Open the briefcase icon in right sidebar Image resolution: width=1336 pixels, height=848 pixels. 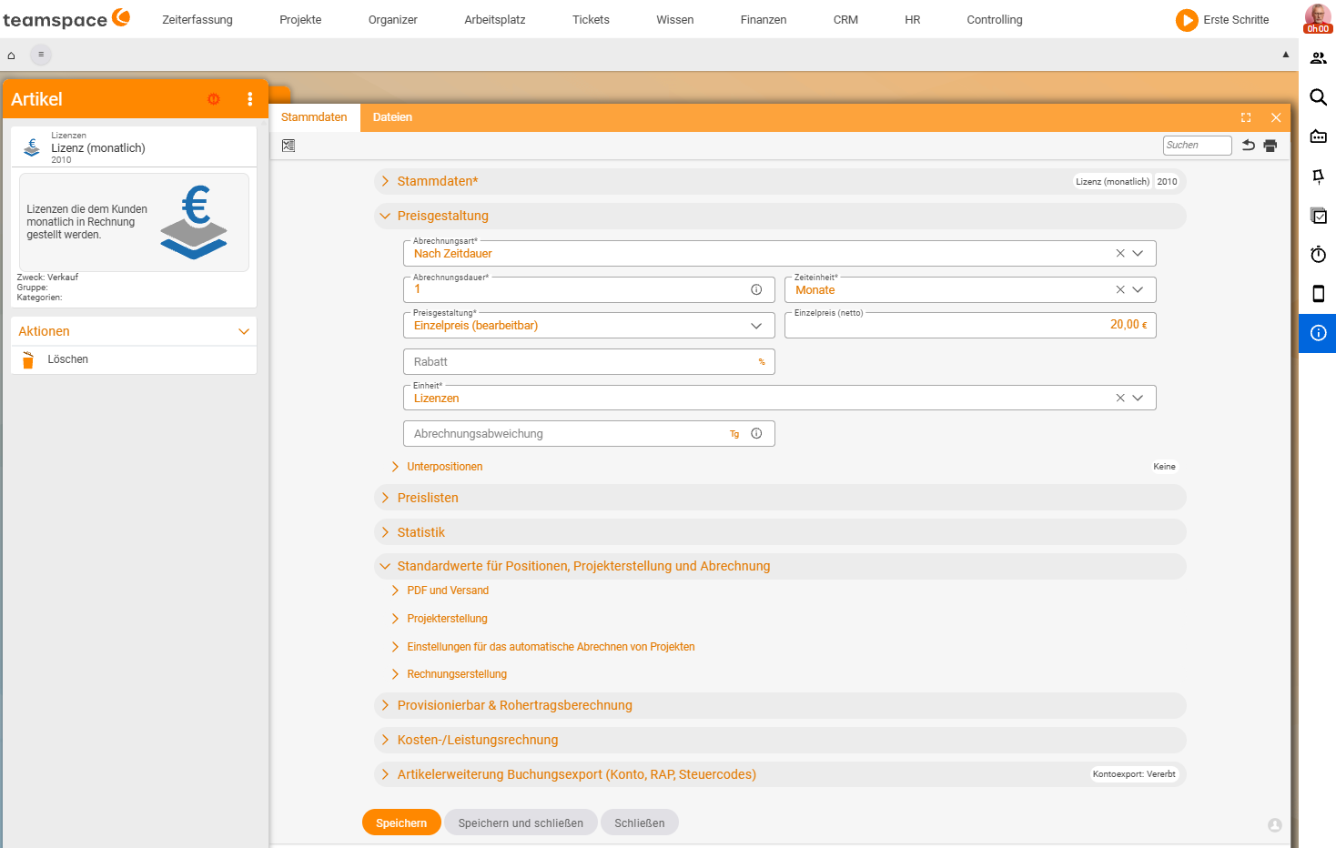(1318, 136)
